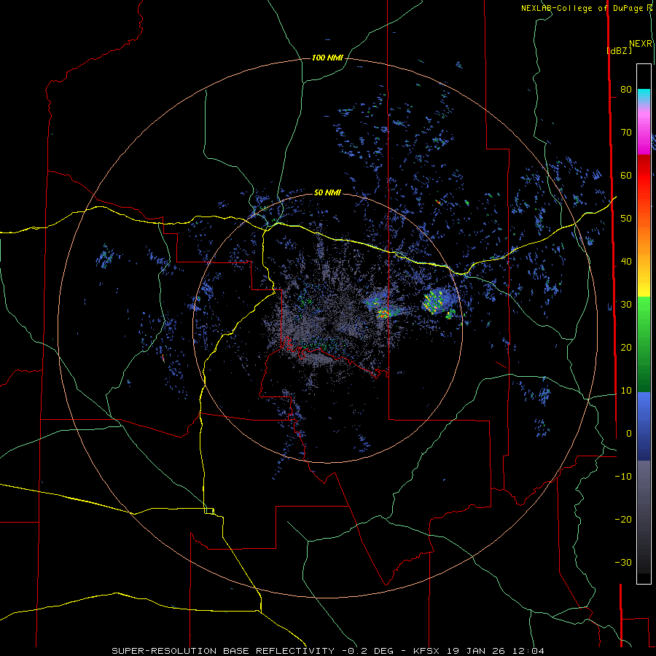Pick the green band of the reflectivity color bar
Image resolution: width=656 pixels, height=656 pixels.
(644, 344)
